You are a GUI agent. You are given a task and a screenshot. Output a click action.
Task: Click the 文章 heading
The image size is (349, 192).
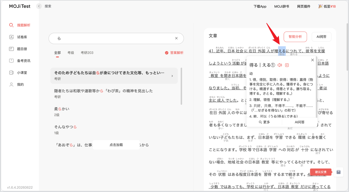(213, 36)
